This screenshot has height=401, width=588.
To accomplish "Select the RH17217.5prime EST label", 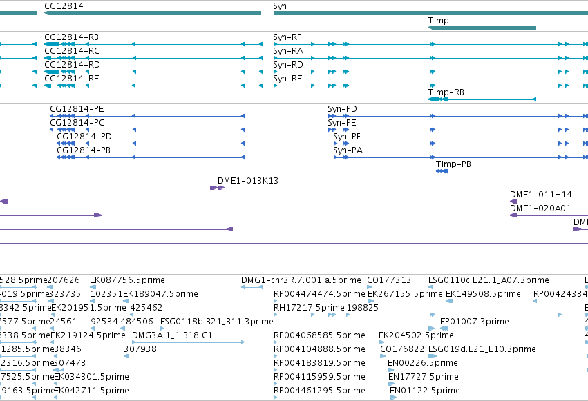I will point(309,308).
